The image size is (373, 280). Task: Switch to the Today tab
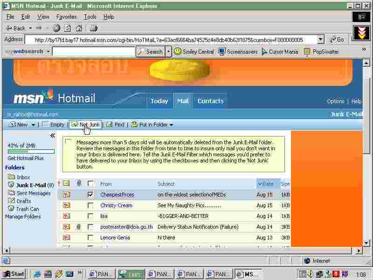[x=159, y=101]
